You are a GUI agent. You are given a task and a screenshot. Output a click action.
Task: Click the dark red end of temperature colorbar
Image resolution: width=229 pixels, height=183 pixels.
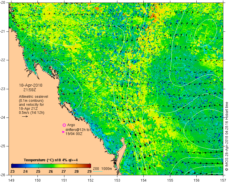click(90, 166)
